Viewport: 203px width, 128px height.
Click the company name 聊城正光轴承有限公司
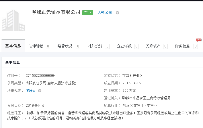point(56,12)
